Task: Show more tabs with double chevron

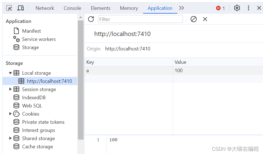Action: (181, 8)
